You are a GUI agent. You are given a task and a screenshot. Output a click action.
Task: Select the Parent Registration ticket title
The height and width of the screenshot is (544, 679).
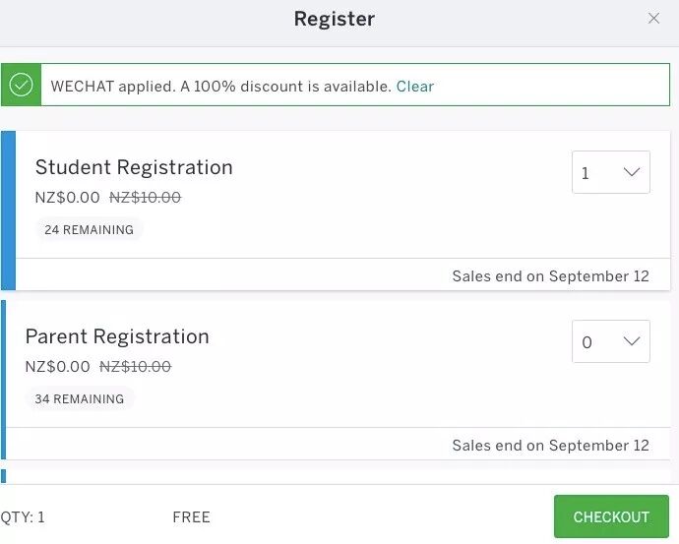tap(117, 336)
